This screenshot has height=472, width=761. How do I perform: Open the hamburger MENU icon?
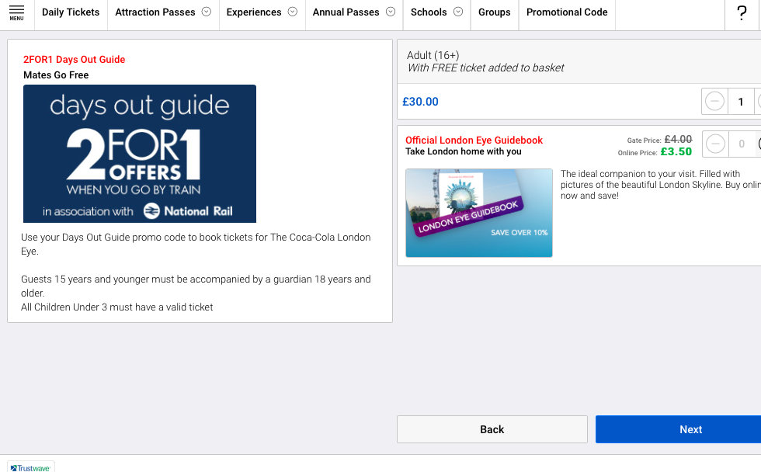16,12
